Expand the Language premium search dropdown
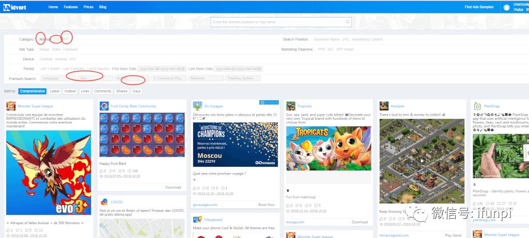 tap(58, 78)
